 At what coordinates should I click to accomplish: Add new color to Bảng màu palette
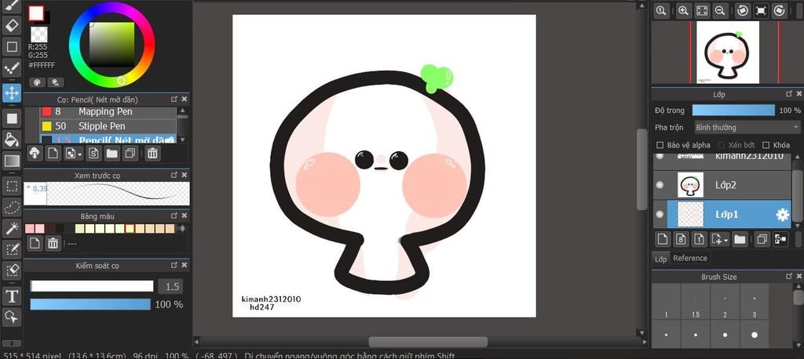tap(35, 243)
